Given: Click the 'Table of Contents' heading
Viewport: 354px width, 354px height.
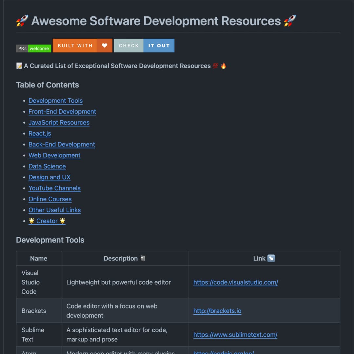Looking at the screenshot, I should pyautogui.click(x=48, y=85).
